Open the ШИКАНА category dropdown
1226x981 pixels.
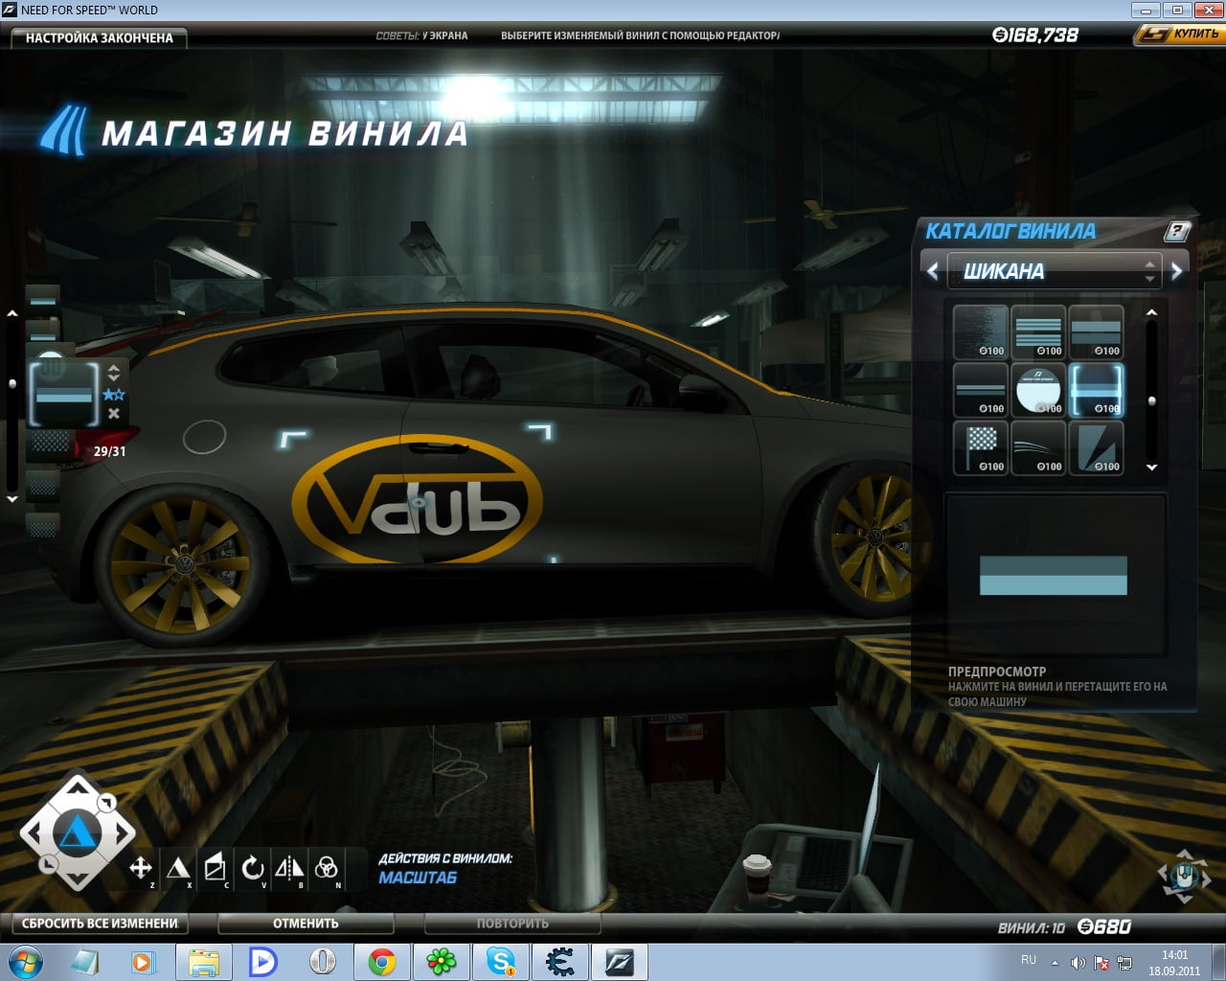[1055, 271]
